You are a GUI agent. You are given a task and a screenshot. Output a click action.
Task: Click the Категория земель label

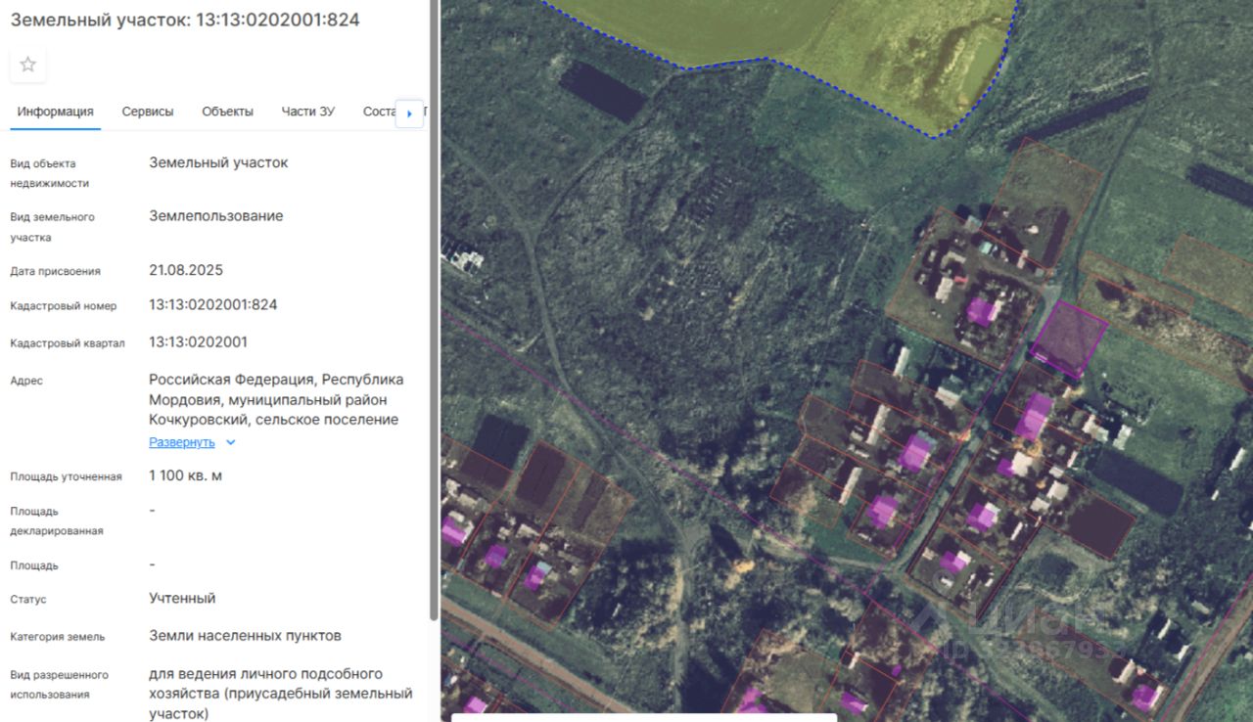pyautogui.click(x=58, y=637)
